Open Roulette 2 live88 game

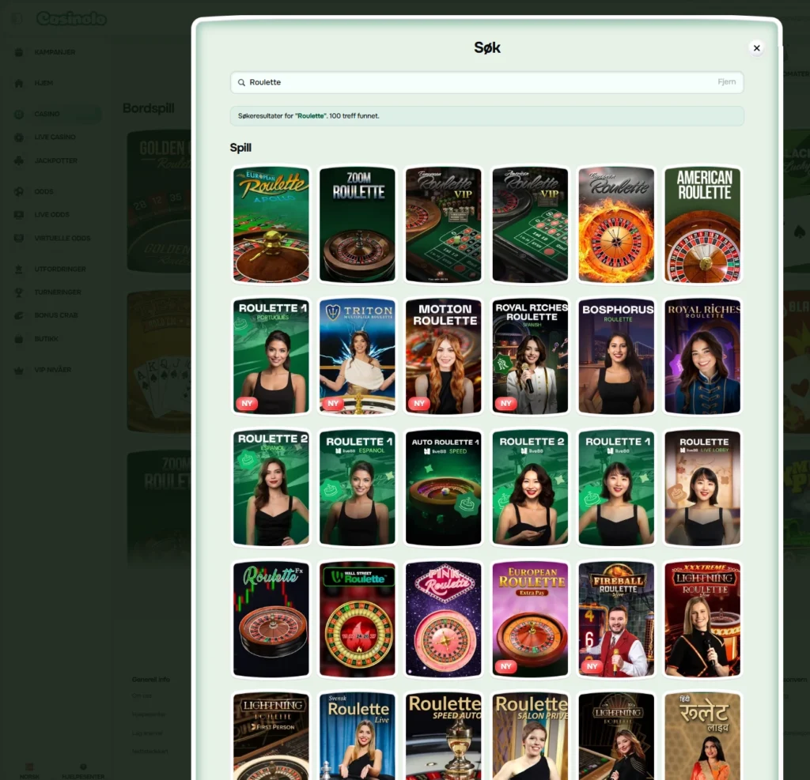[530, 488]
